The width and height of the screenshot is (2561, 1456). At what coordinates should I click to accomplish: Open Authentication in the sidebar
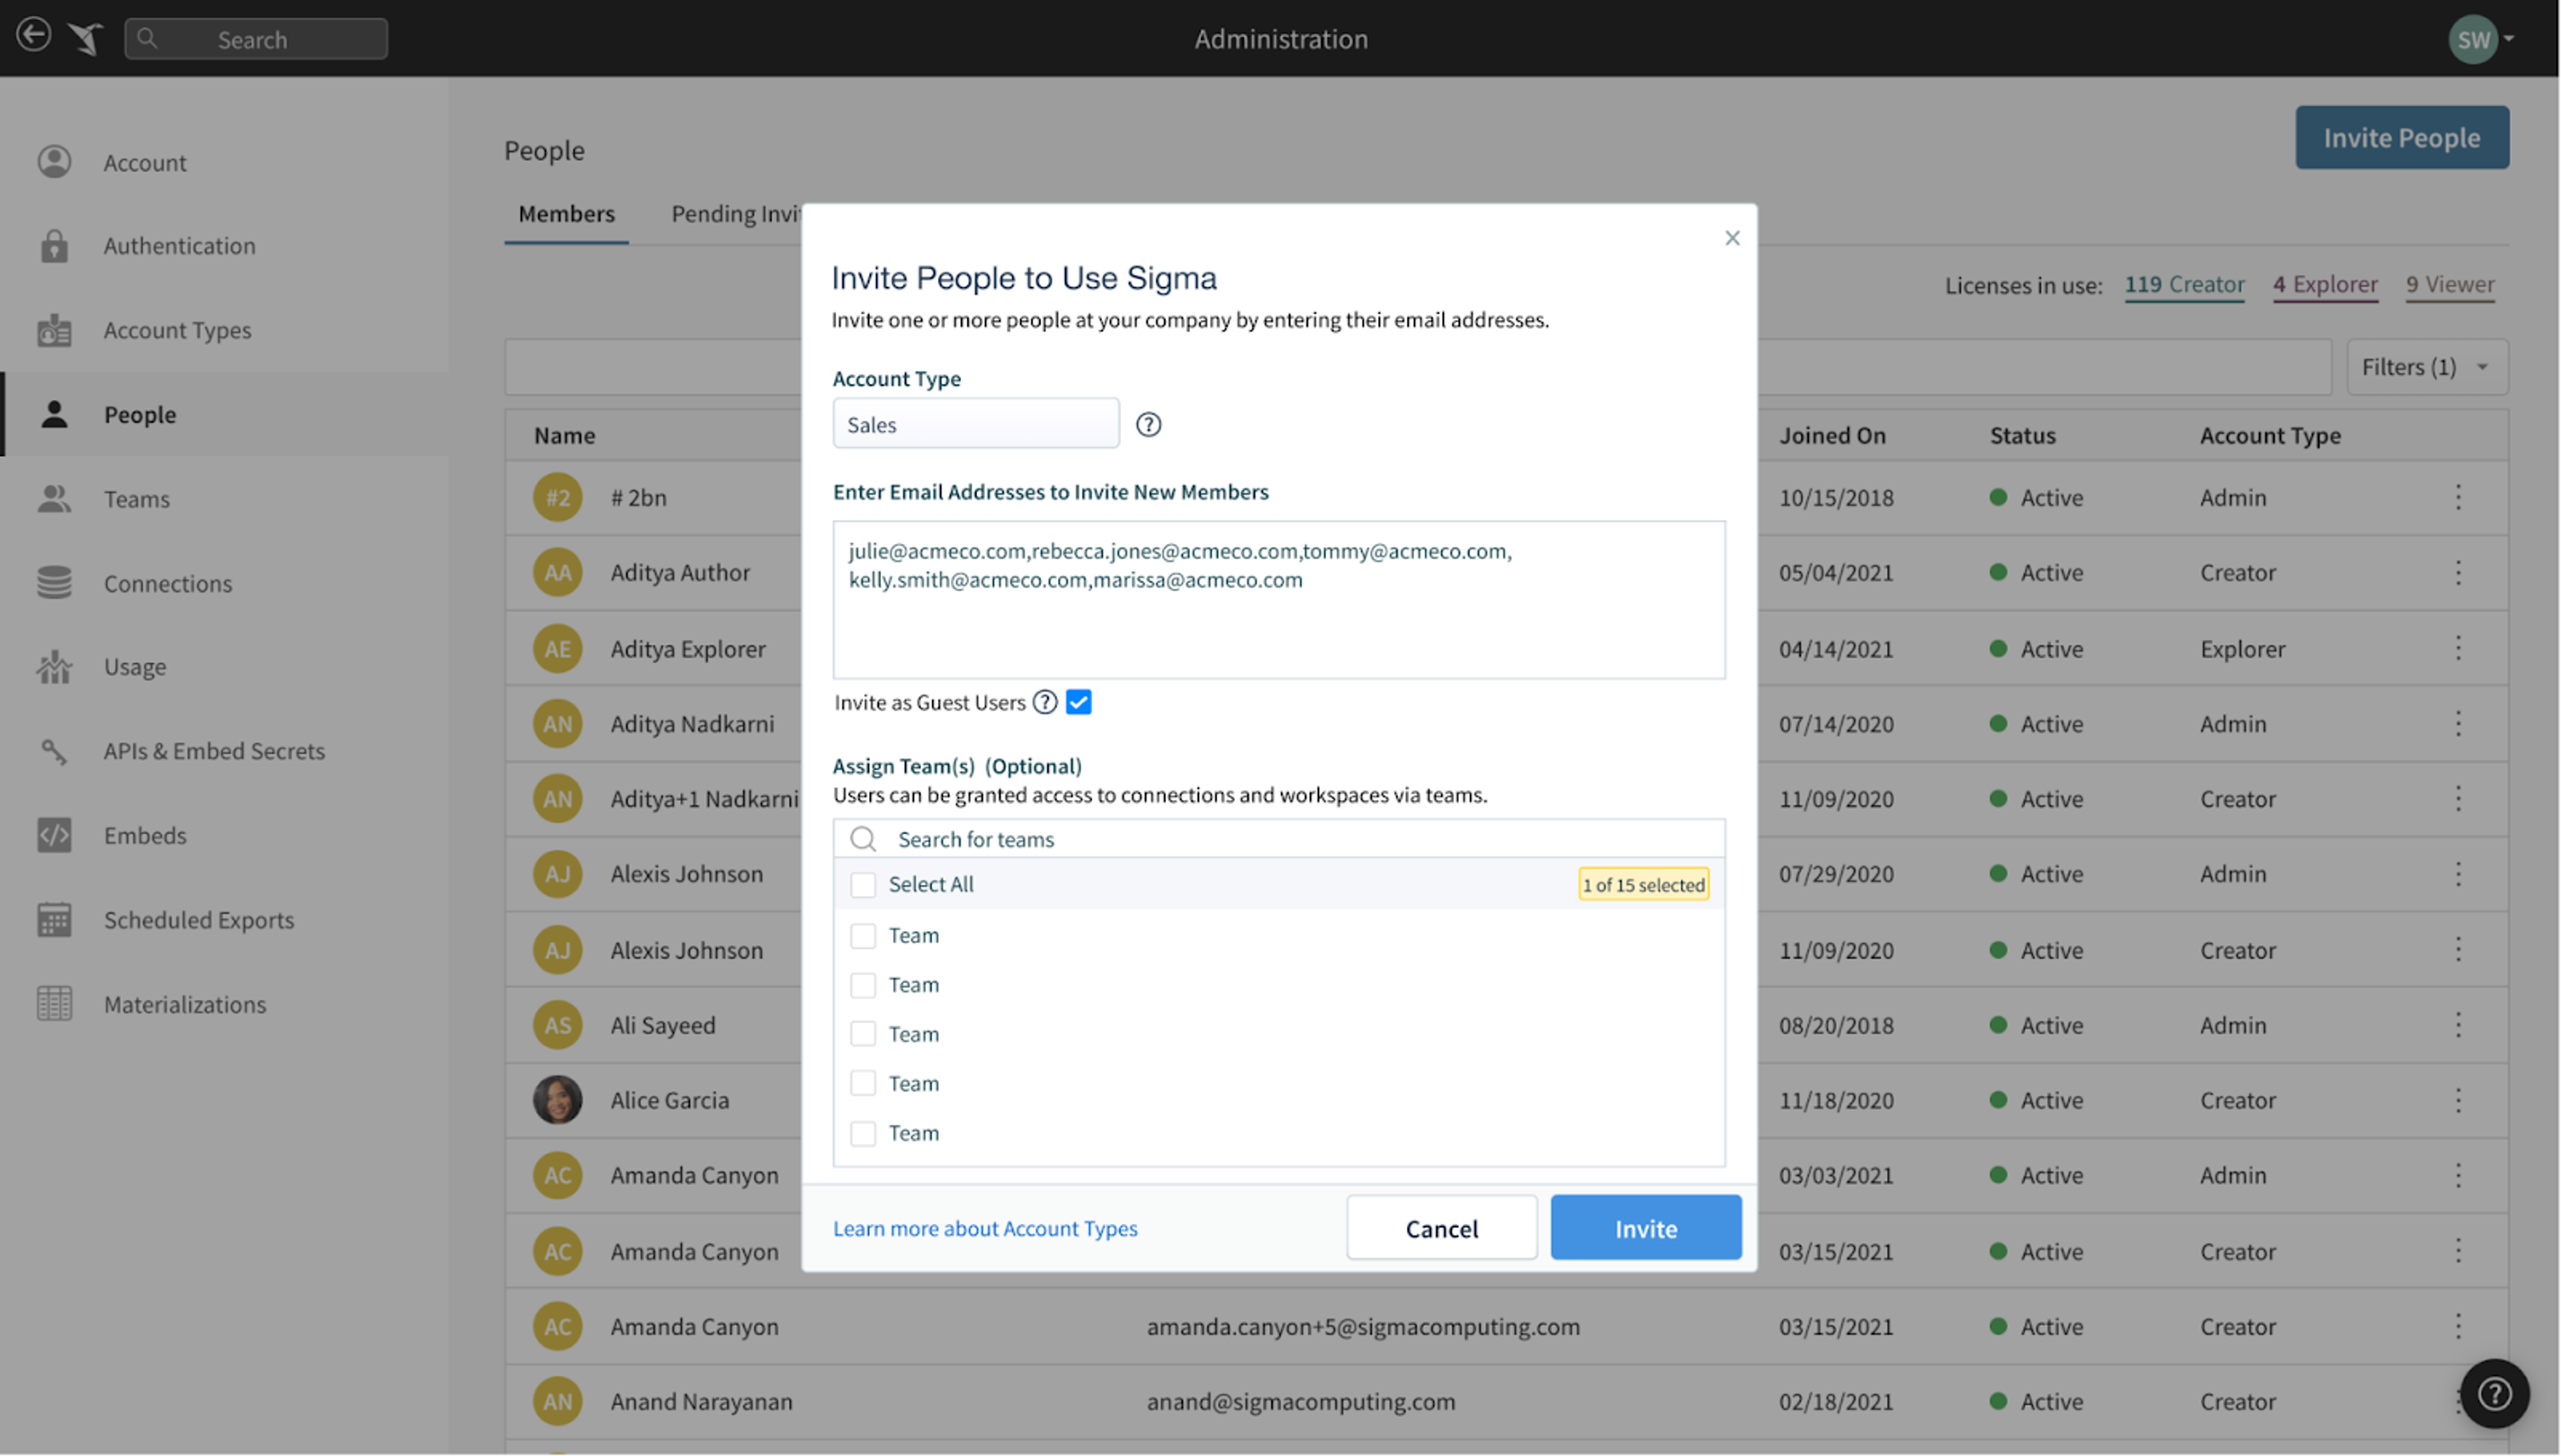pos(180,246)
